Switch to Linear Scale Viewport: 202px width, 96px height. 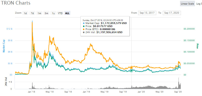[x=187, y=4]
